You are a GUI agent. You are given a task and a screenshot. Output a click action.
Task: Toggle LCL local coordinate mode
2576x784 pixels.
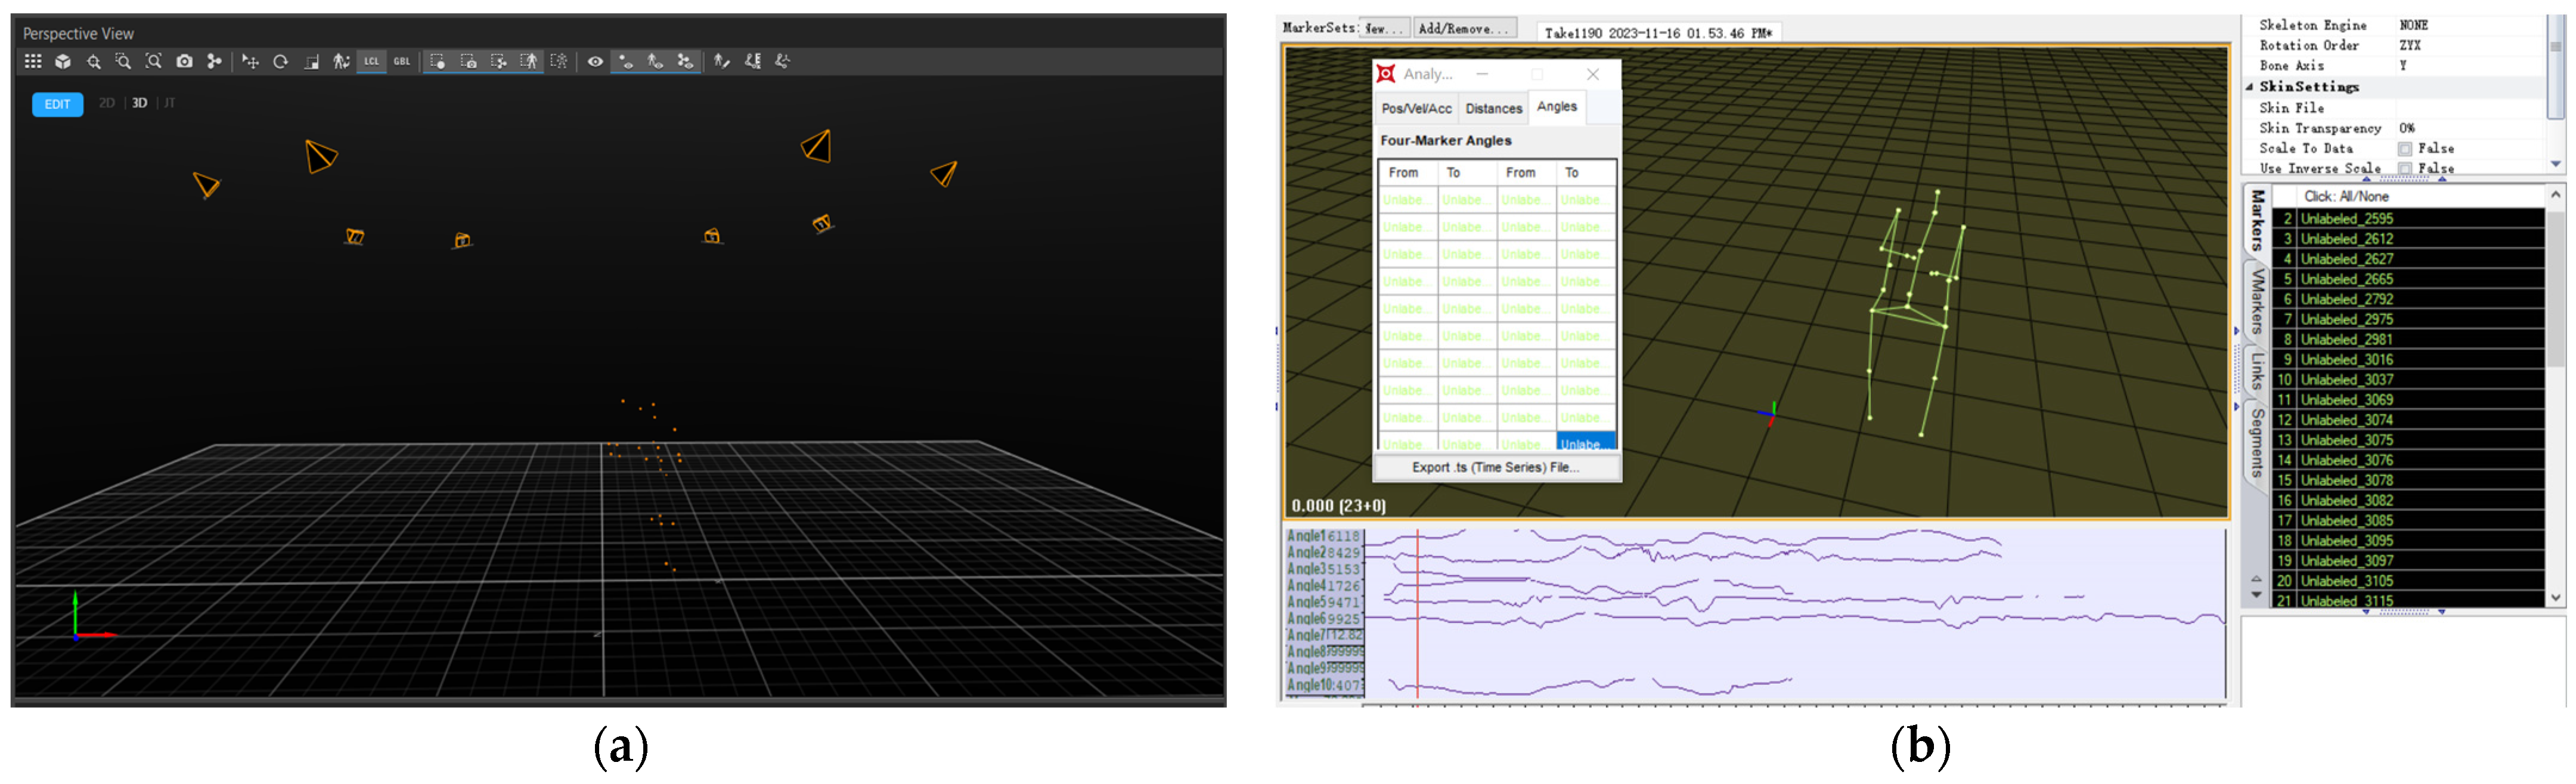click(371, 62)
